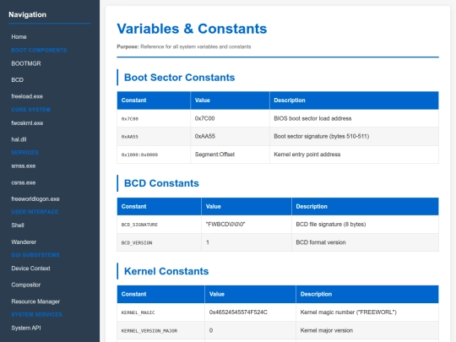Go to the Device Context page
The height and width of the screenshot is (342, 456).
tap(30, 269)
